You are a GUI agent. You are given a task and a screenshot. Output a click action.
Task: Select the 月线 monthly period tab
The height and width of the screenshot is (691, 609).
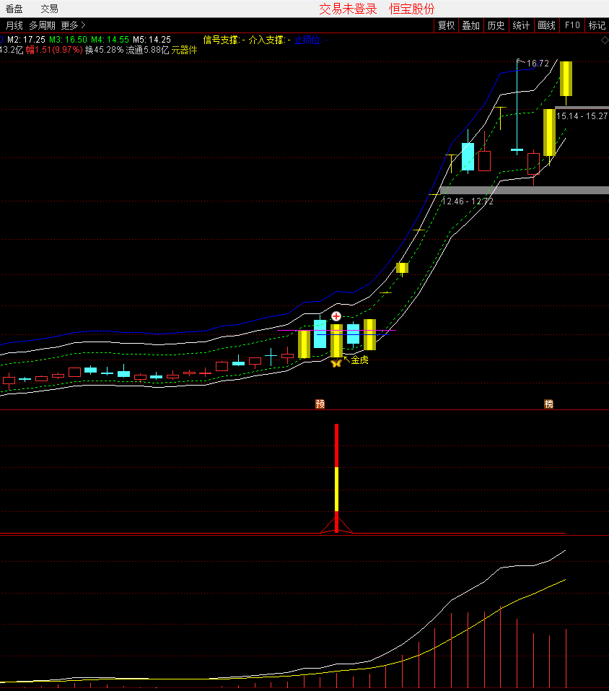14,25
